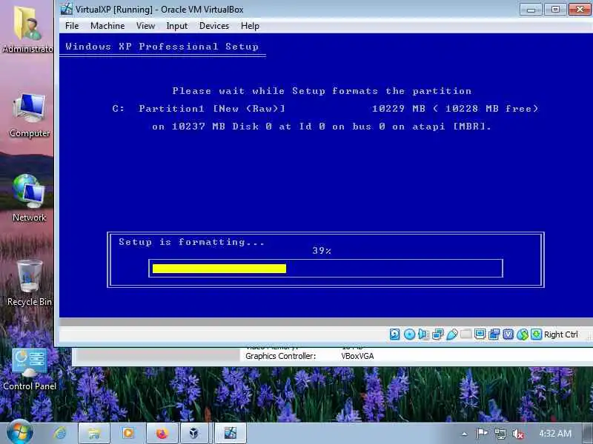This screenshot has width=593, height=444.
Task: Click the Right Ctrl host key label
Action: tap(561, 334)
